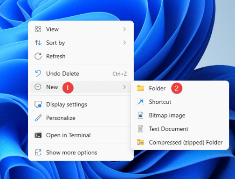The width and height of the screenshot is (235, 179).
Task: Click the Display settings monitor icon
Action: click(x=38, y=105)
